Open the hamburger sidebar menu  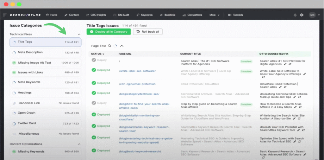pyautogui.click(x=5, y=15)
